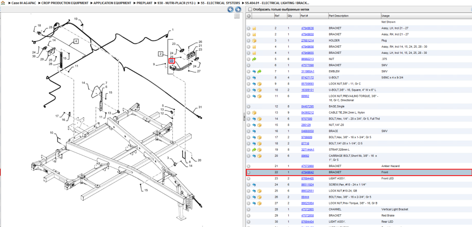Click assembly icon in BRACKET 47949636 row

tap(254, 28)
